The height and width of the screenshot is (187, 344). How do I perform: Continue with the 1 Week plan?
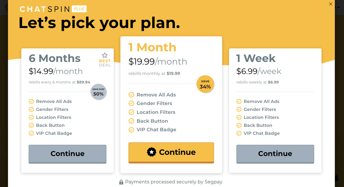coord(275,154)
